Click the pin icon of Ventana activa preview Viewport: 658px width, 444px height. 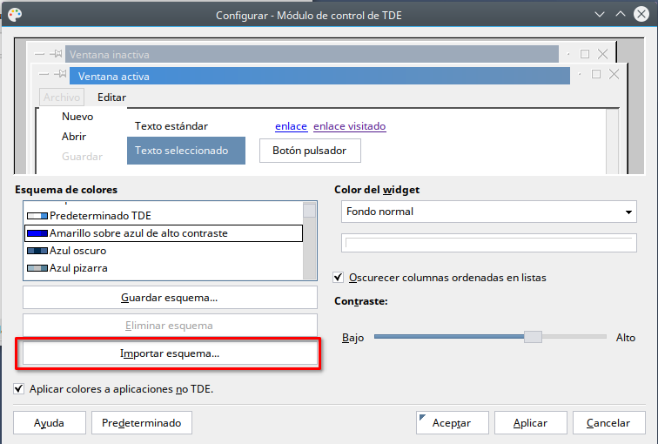60,74
